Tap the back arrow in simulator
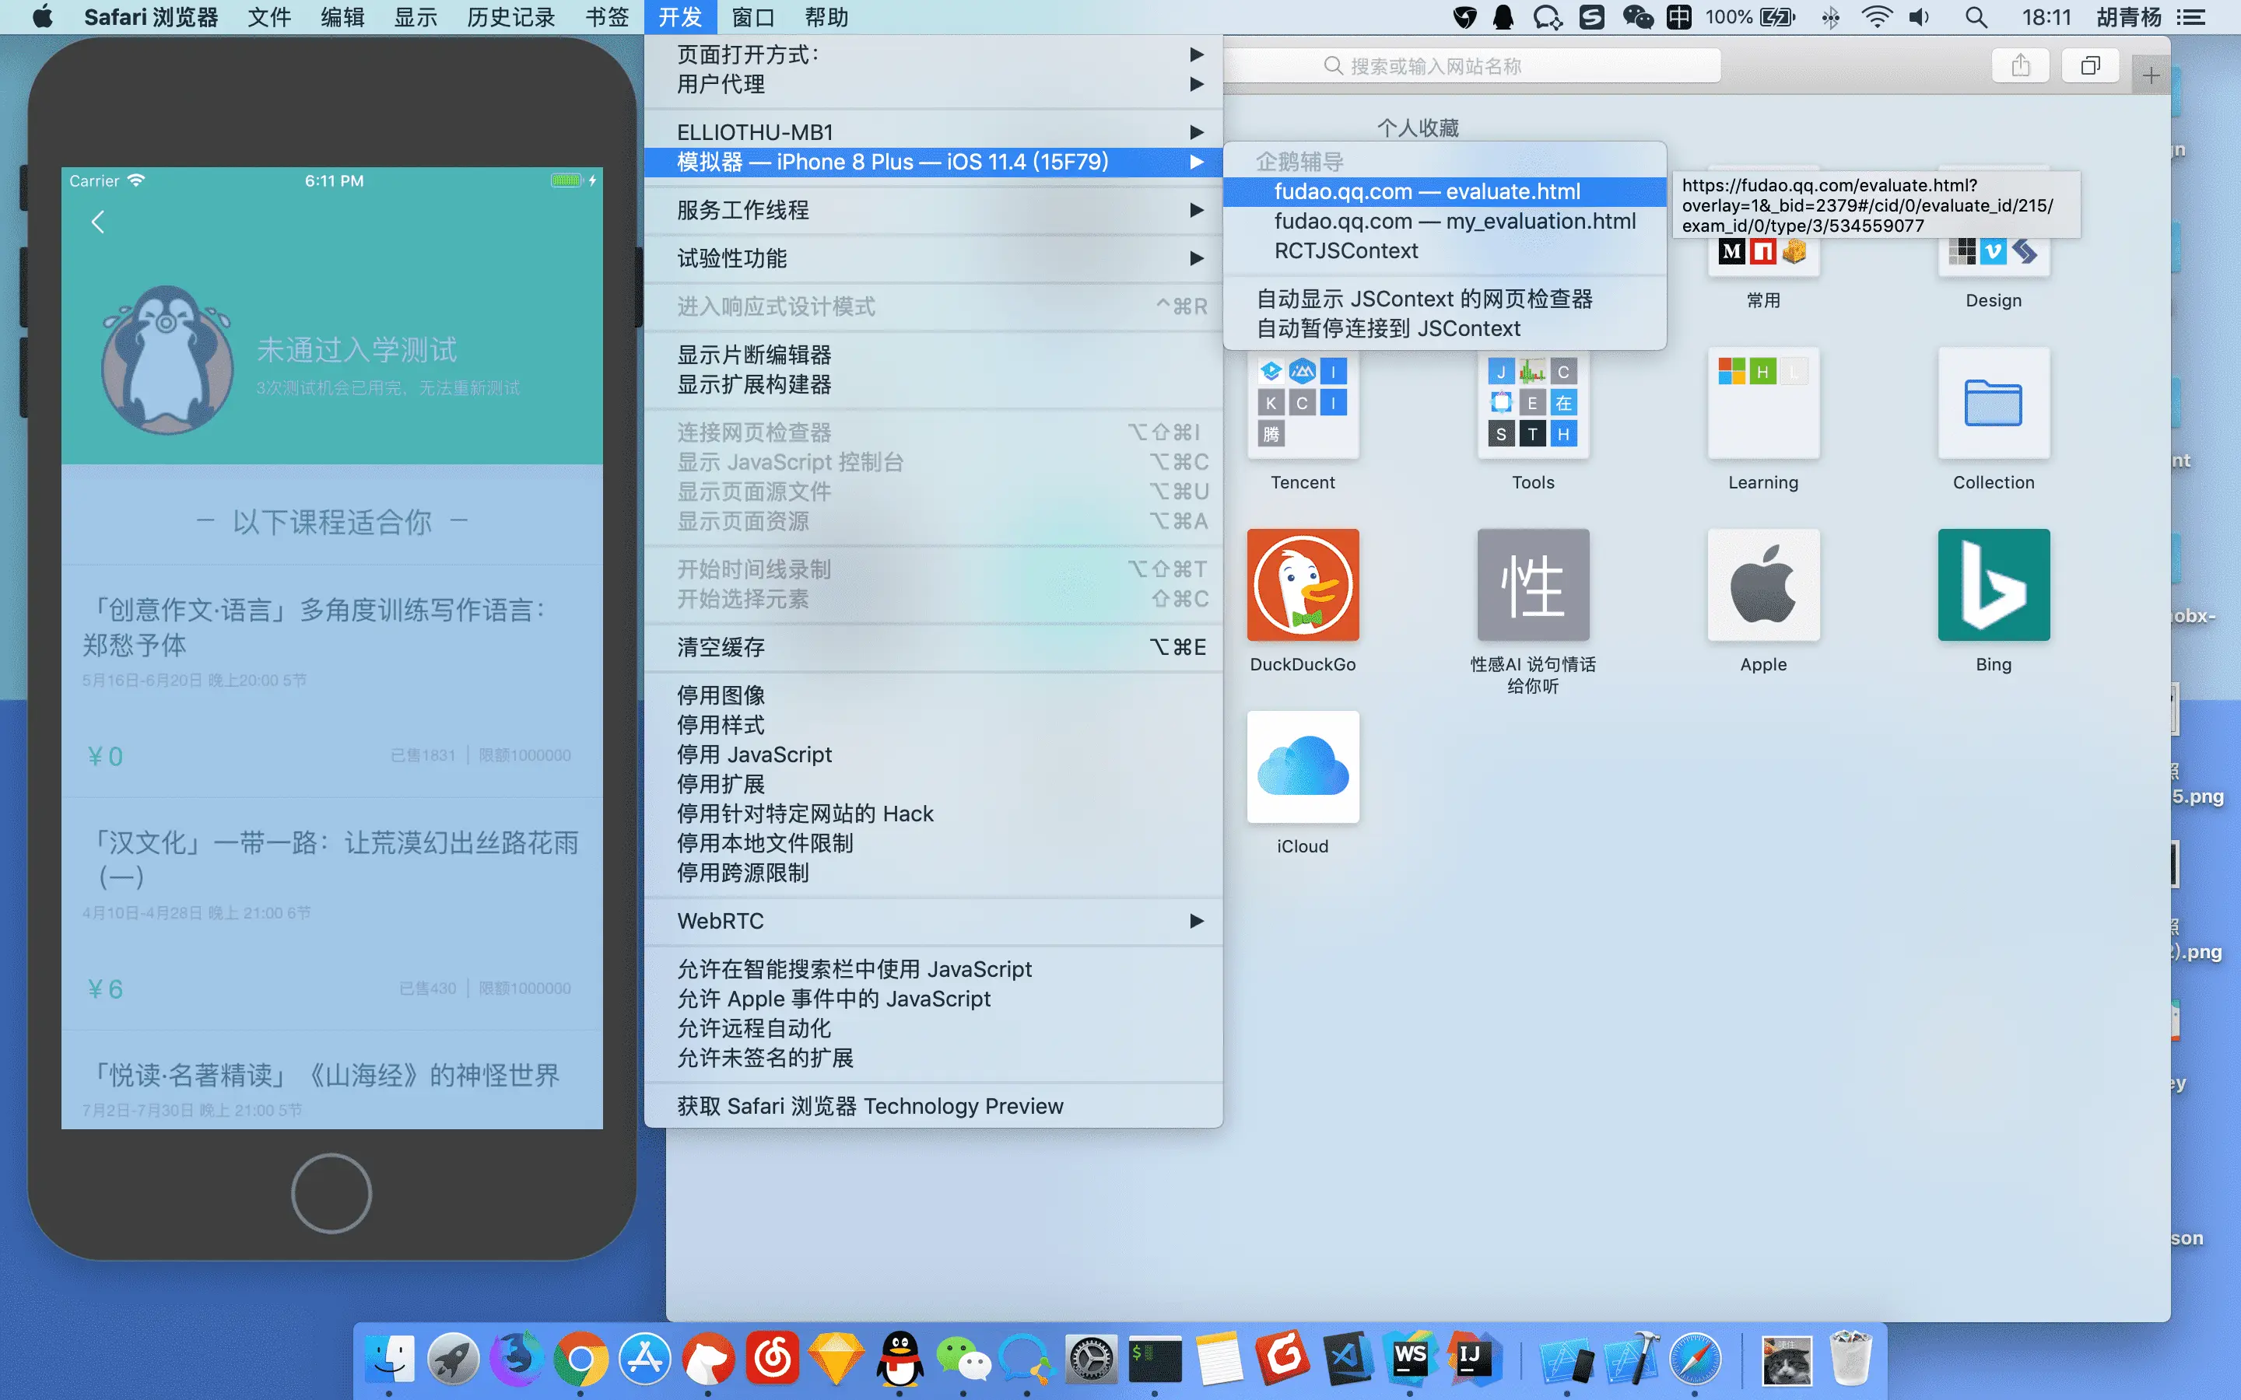This screenshot has width=2241, height=1400. (x=98, y=222)
